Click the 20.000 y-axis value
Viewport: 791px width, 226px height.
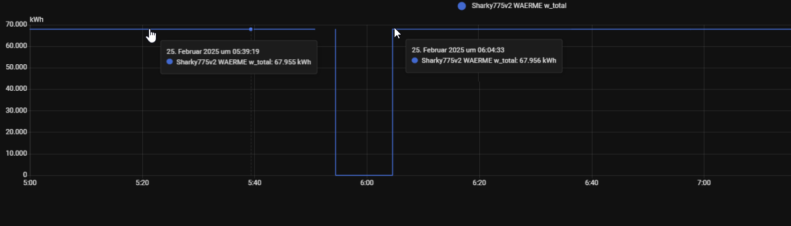(x=15, y=132)
